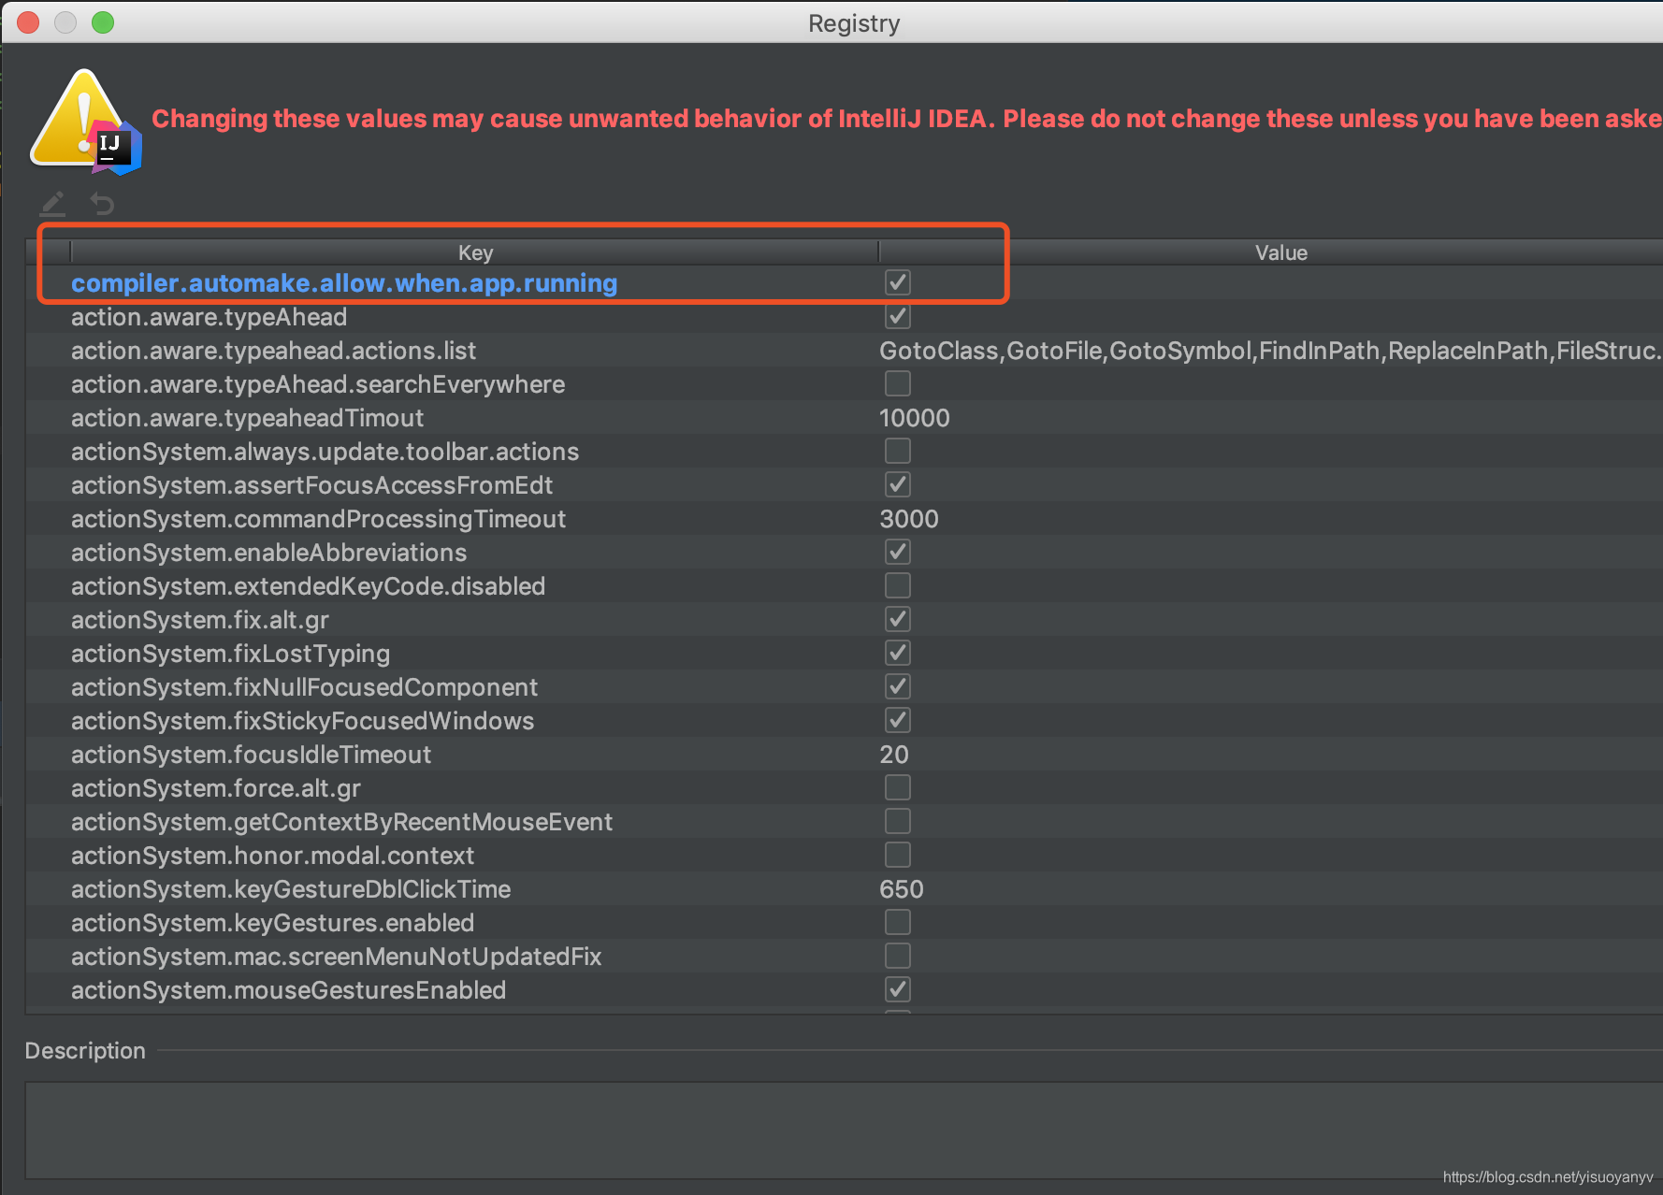Select actionSystem.keyGestures.enabled key
This screenshot has height=1195, width=1663.
[272, 923]
